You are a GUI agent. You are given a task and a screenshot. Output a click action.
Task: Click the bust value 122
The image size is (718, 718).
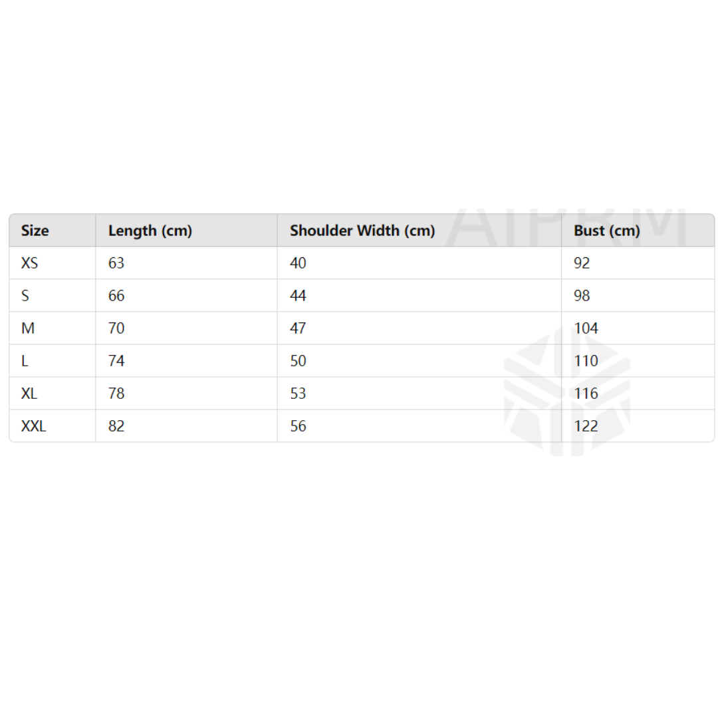tap(586, 426)
